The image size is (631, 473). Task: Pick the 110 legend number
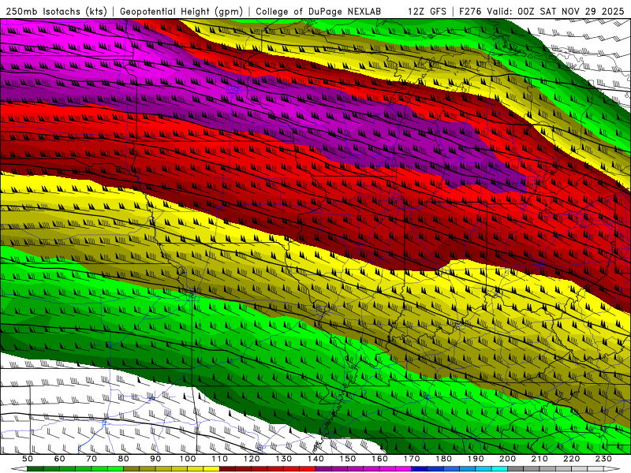pyautogui.click(x=219, y=459)
